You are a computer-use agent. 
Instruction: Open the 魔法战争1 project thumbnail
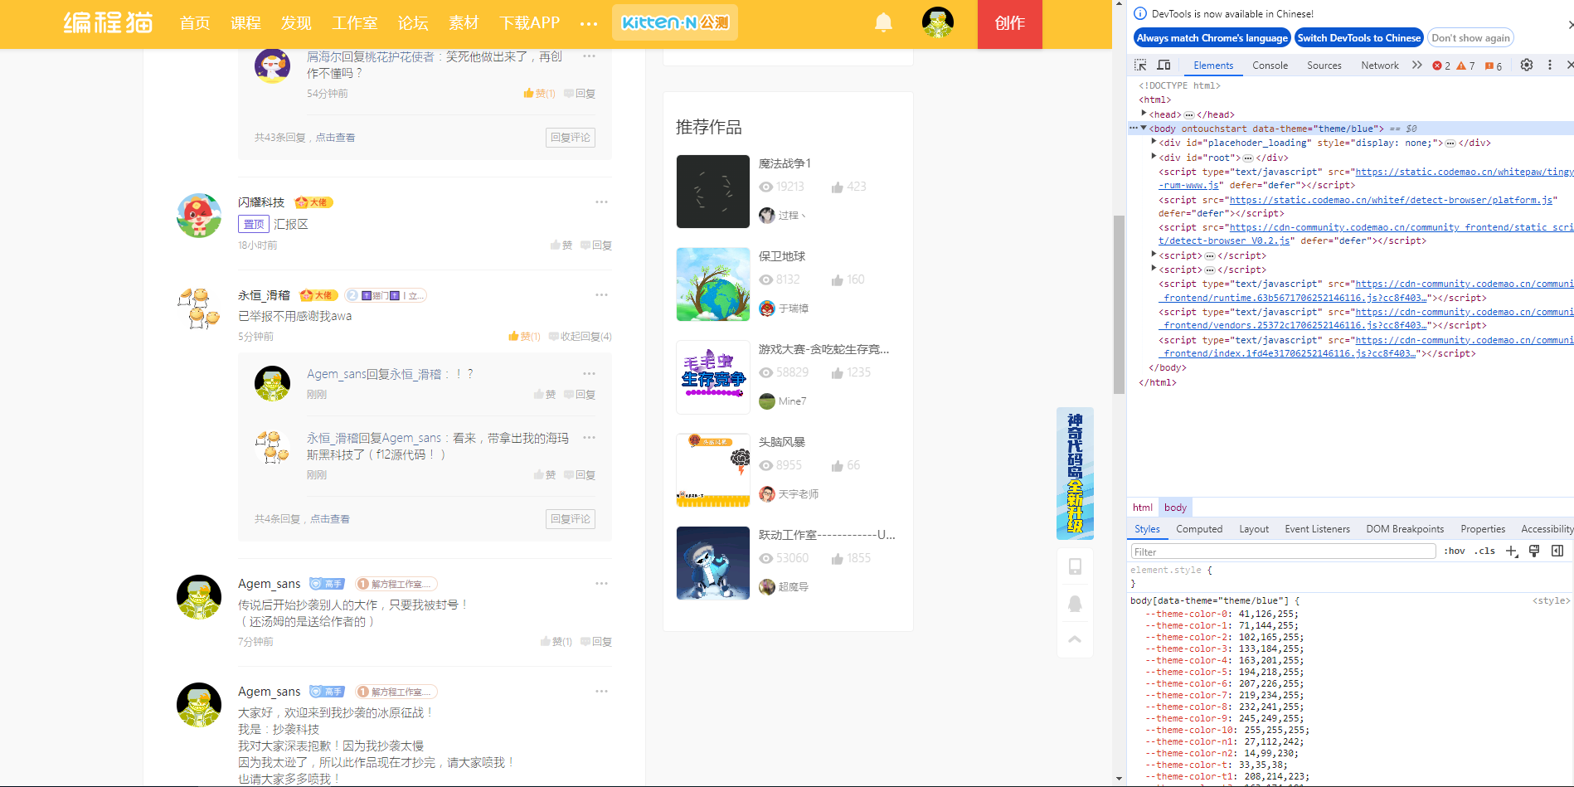(x=713, y=192)
